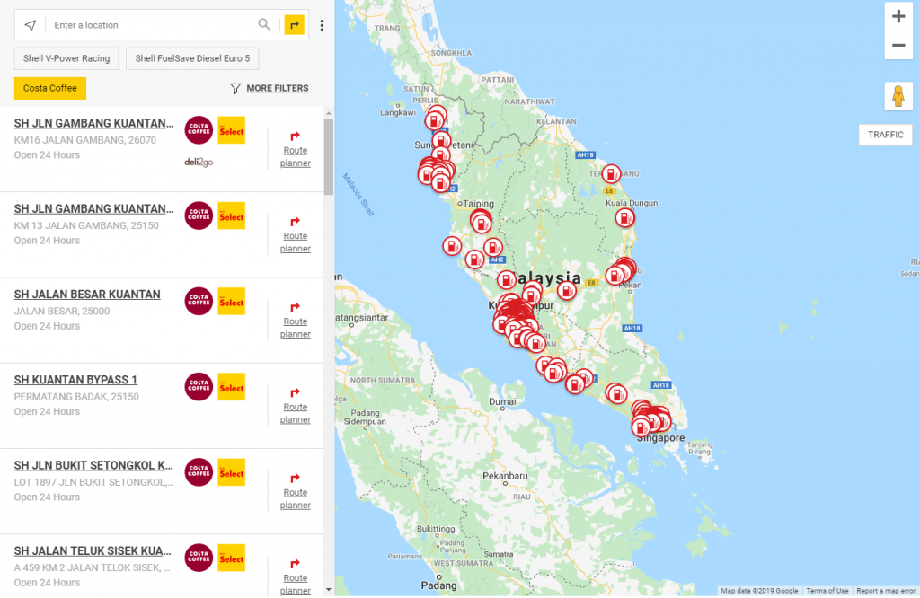Toggle the TRAFFIC map layer
The image size is (920, 598).
[x=885, y=135]
